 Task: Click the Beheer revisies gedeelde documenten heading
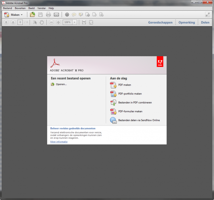73,128
